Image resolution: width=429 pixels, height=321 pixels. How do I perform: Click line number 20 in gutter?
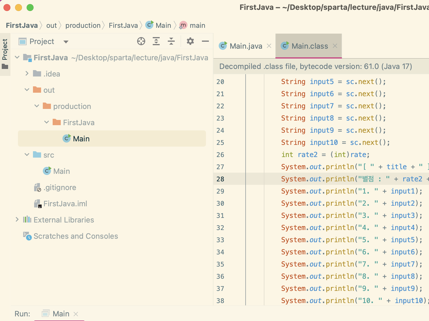click(x=220, y=82)
